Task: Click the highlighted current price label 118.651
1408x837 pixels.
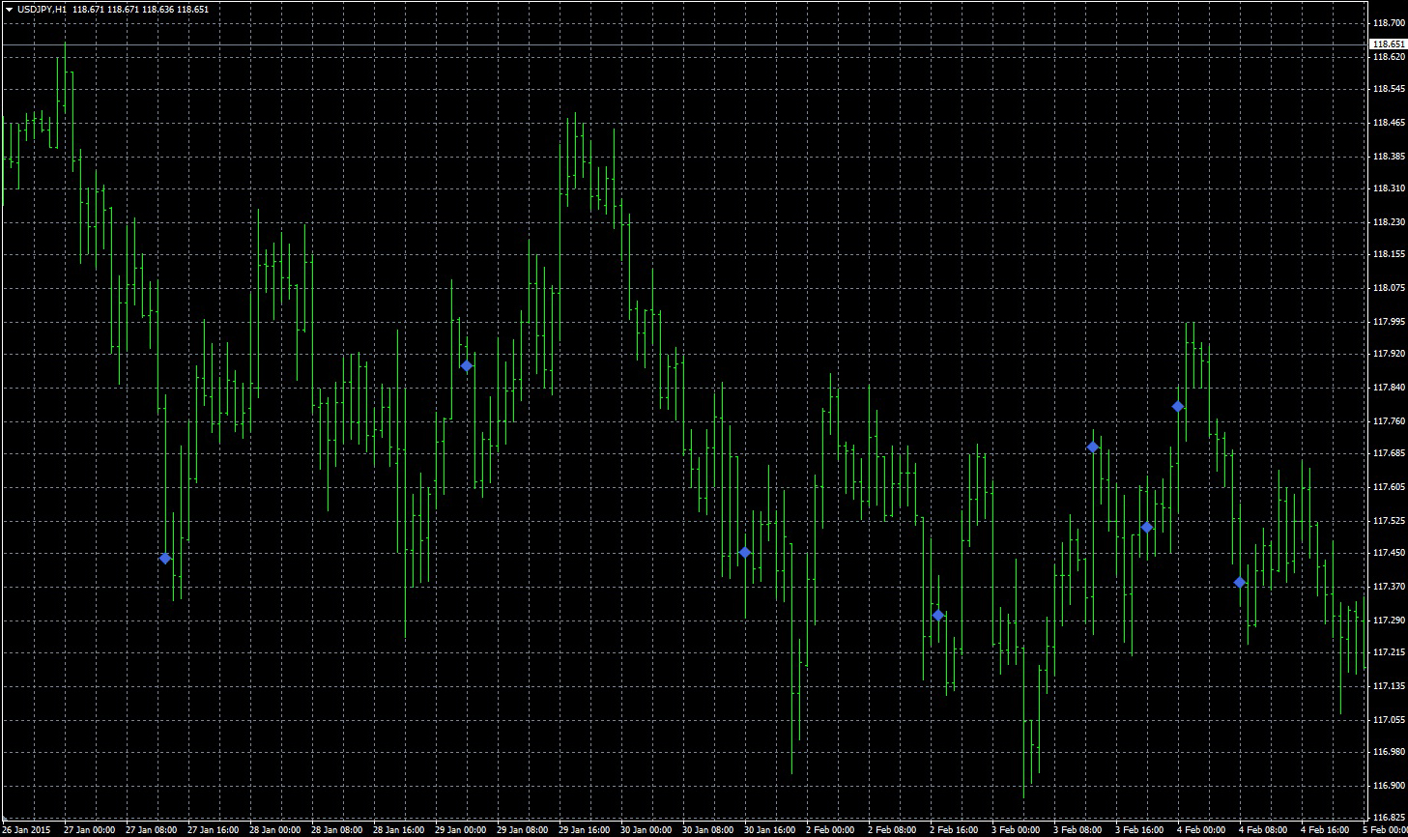Action: point(1388,44)
